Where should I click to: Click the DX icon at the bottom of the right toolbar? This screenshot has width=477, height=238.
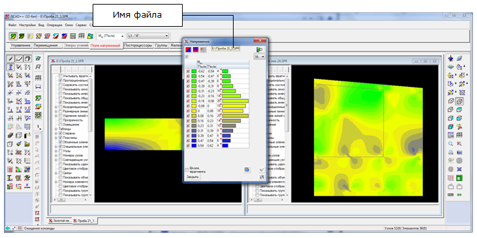pos(459,194)
